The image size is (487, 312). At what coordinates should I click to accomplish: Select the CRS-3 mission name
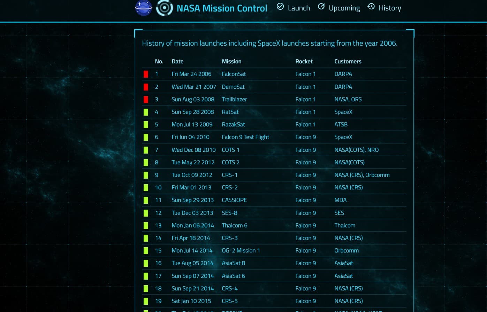tap(230, 238)
